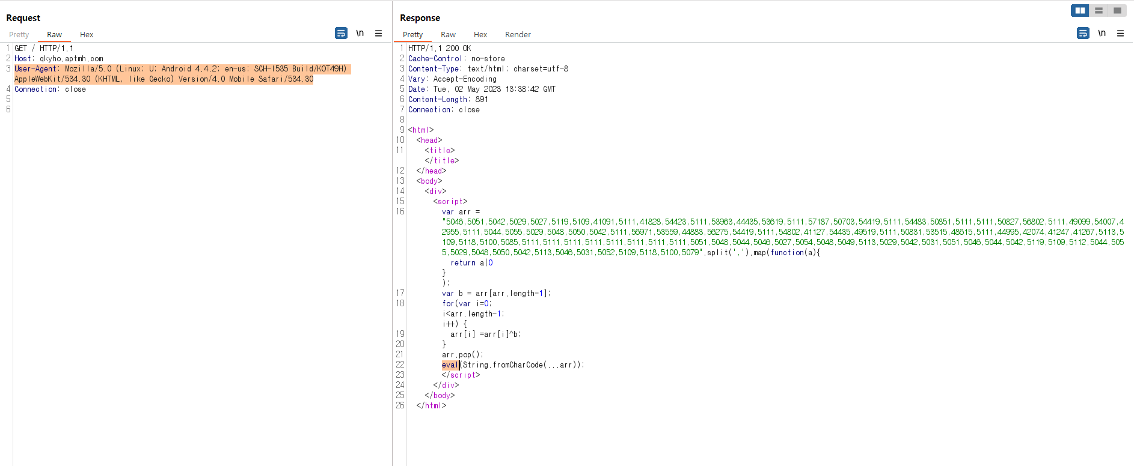Open the Response panel hamburger options menu
Screen dimensions: 1134x466
point(1120,33)
